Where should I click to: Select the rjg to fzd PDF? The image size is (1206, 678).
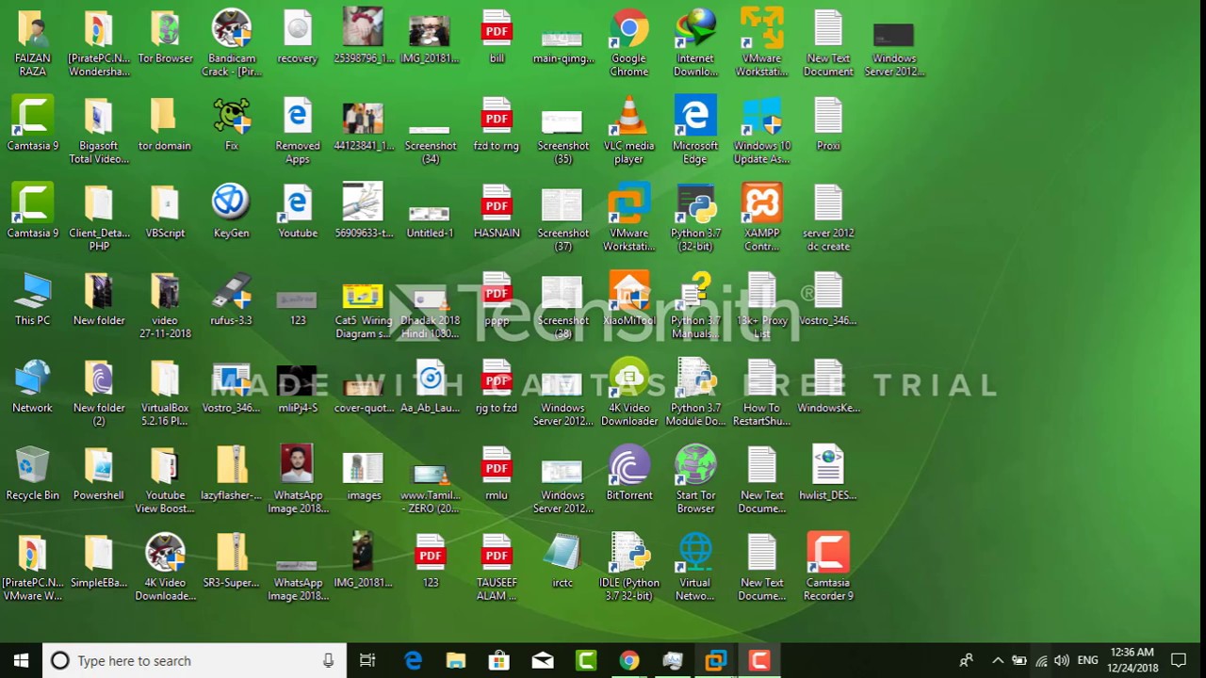(497, 387)
